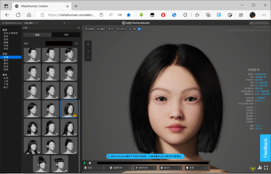Open the 自动 camera dropdown
Screen dimensions: 271x174
coord(101,29)
